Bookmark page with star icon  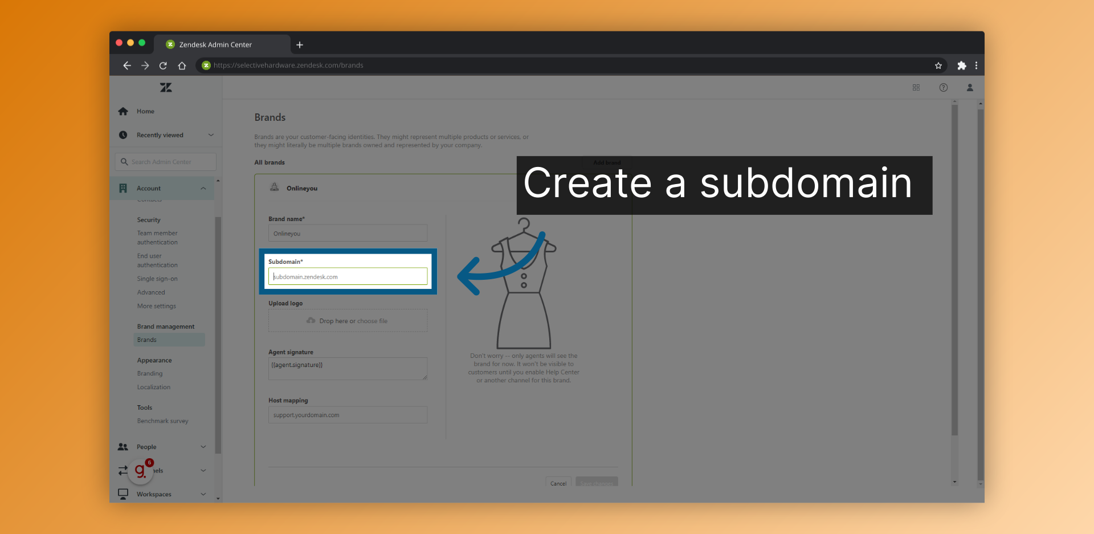(x=938, y=66)
